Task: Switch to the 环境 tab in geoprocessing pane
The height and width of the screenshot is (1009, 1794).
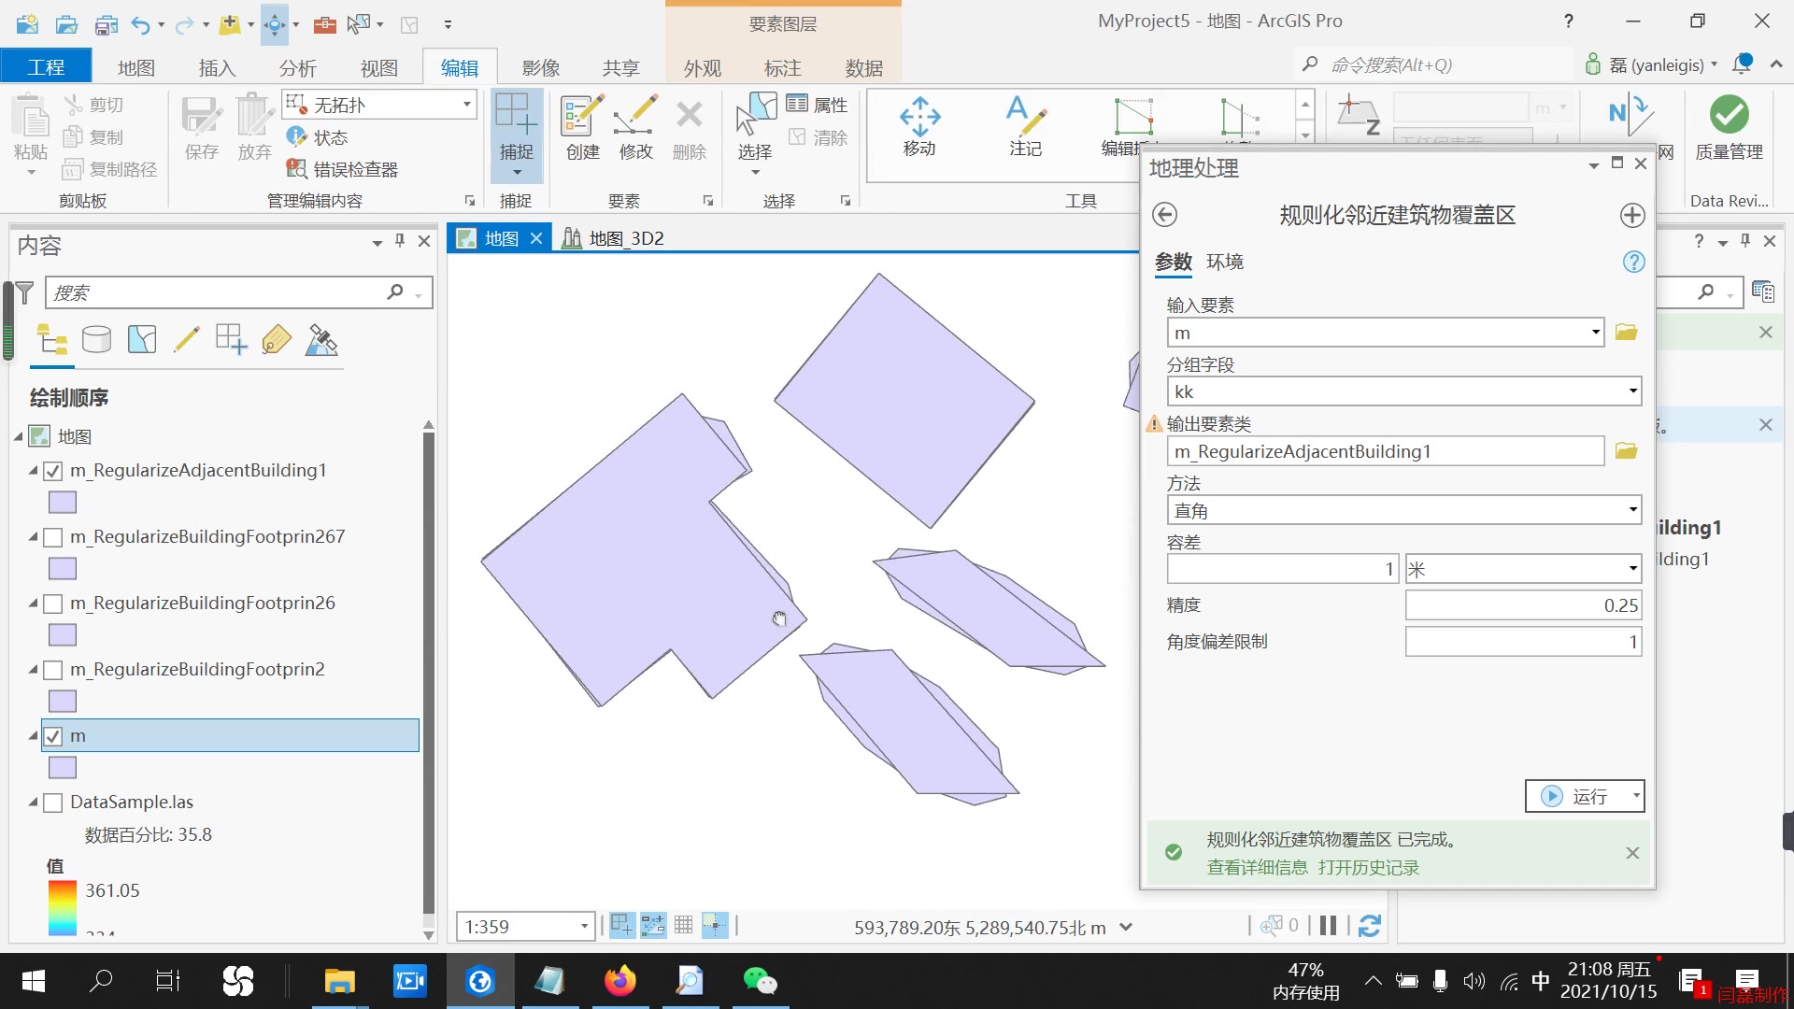Action: 1225,262
